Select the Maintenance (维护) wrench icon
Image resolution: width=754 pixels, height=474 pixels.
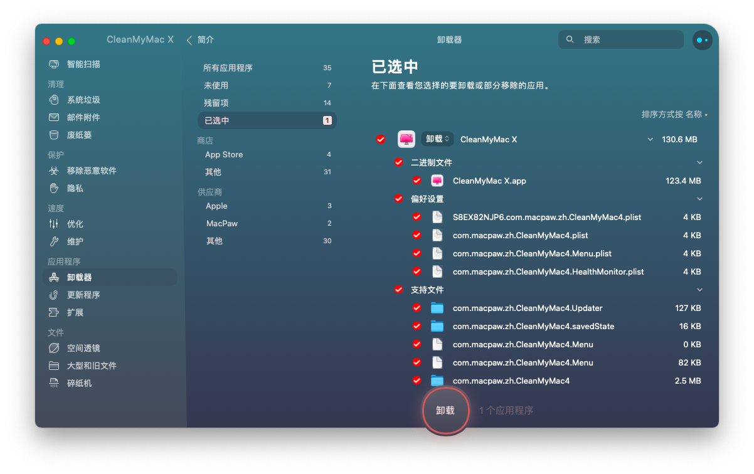(54, 241)
